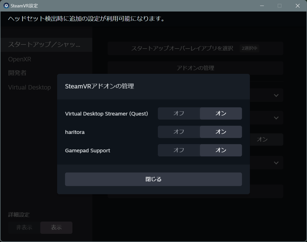Click the SteamVRアドオンの管理 dialog title
This screenshot has width=307, height=242.
(100, 86)
